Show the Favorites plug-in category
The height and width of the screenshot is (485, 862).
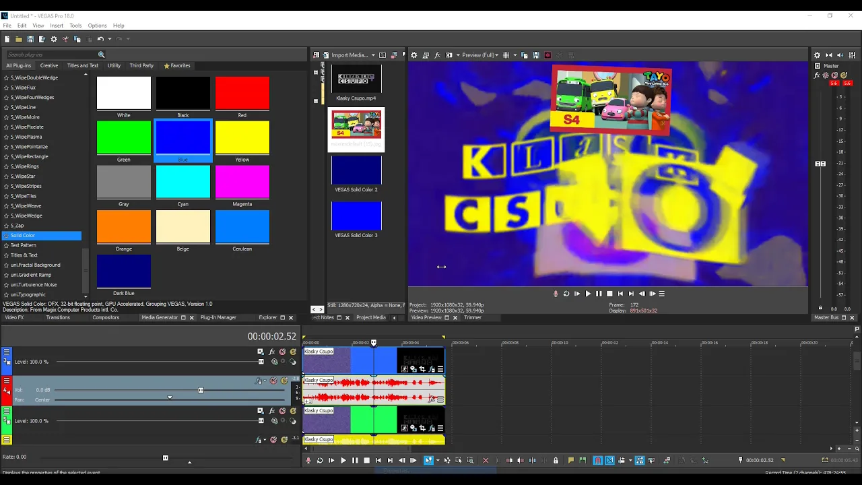pos(177,65)
